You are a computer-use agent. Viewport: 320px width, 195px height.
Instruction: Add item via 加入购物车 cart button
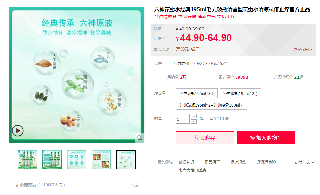coord(266,138)
